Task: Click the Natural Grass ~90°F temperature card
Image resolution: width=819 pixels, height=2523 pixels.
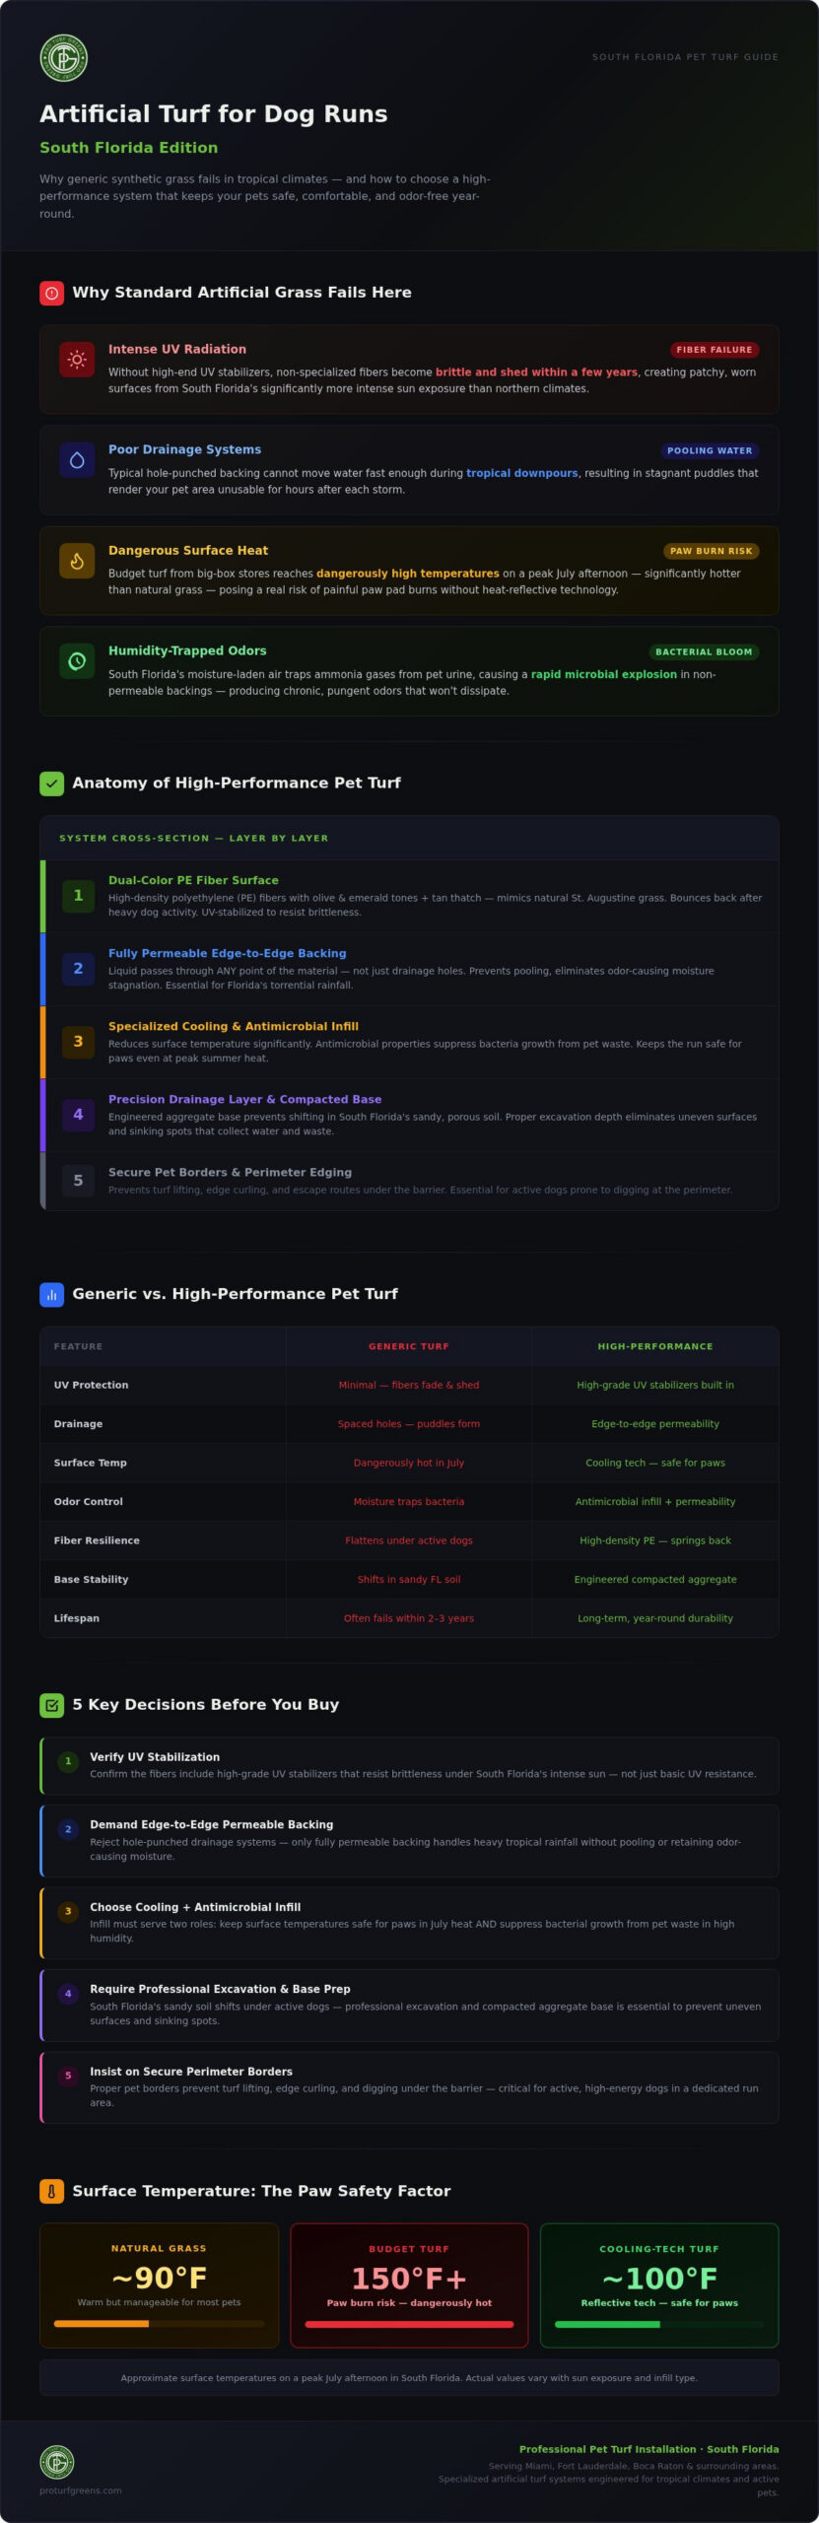Action: (159, 2285)
